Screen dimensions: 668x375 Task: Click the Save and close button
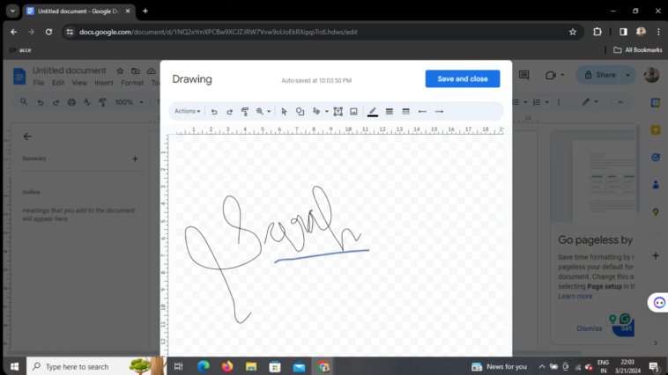tap(462, 79)
